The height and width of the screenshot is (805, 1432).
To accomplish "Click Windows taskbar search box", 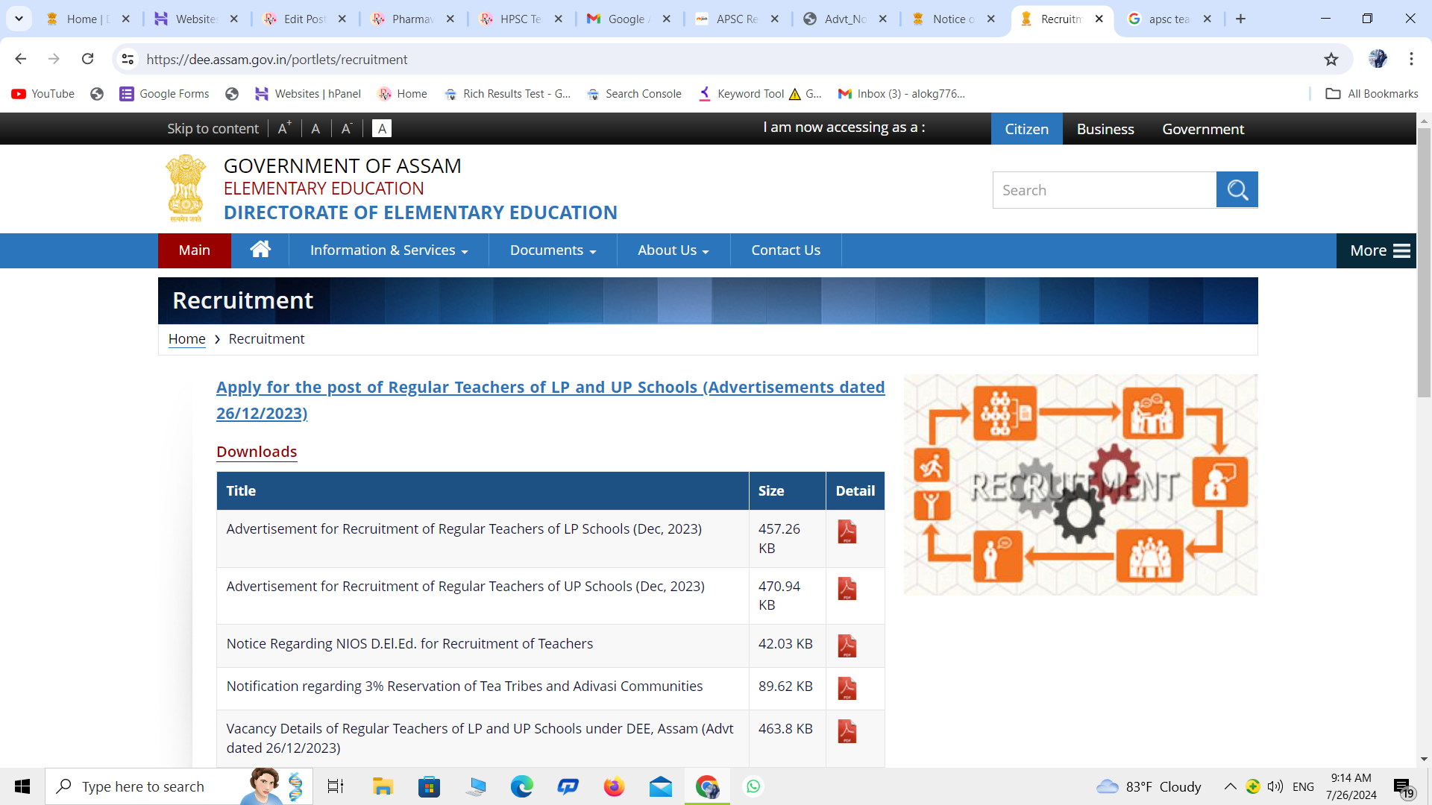I will click(x=179, y=786).
